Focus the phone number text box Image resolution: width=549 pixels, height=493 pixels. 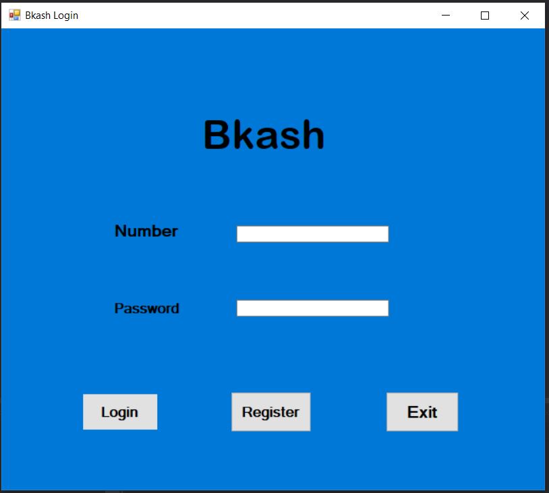(x=312, y=233)
